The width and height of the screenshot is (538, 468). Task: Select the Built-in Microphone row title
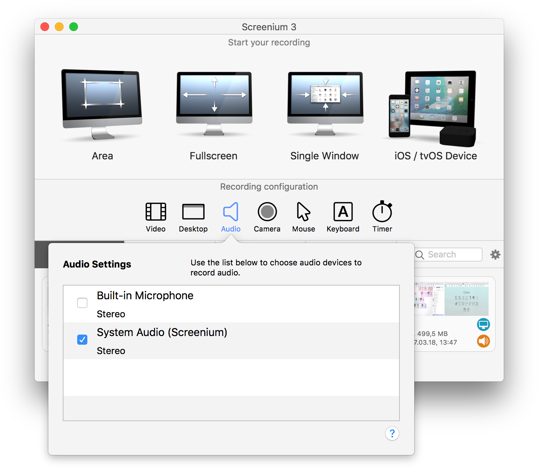[x=145, y=296]
